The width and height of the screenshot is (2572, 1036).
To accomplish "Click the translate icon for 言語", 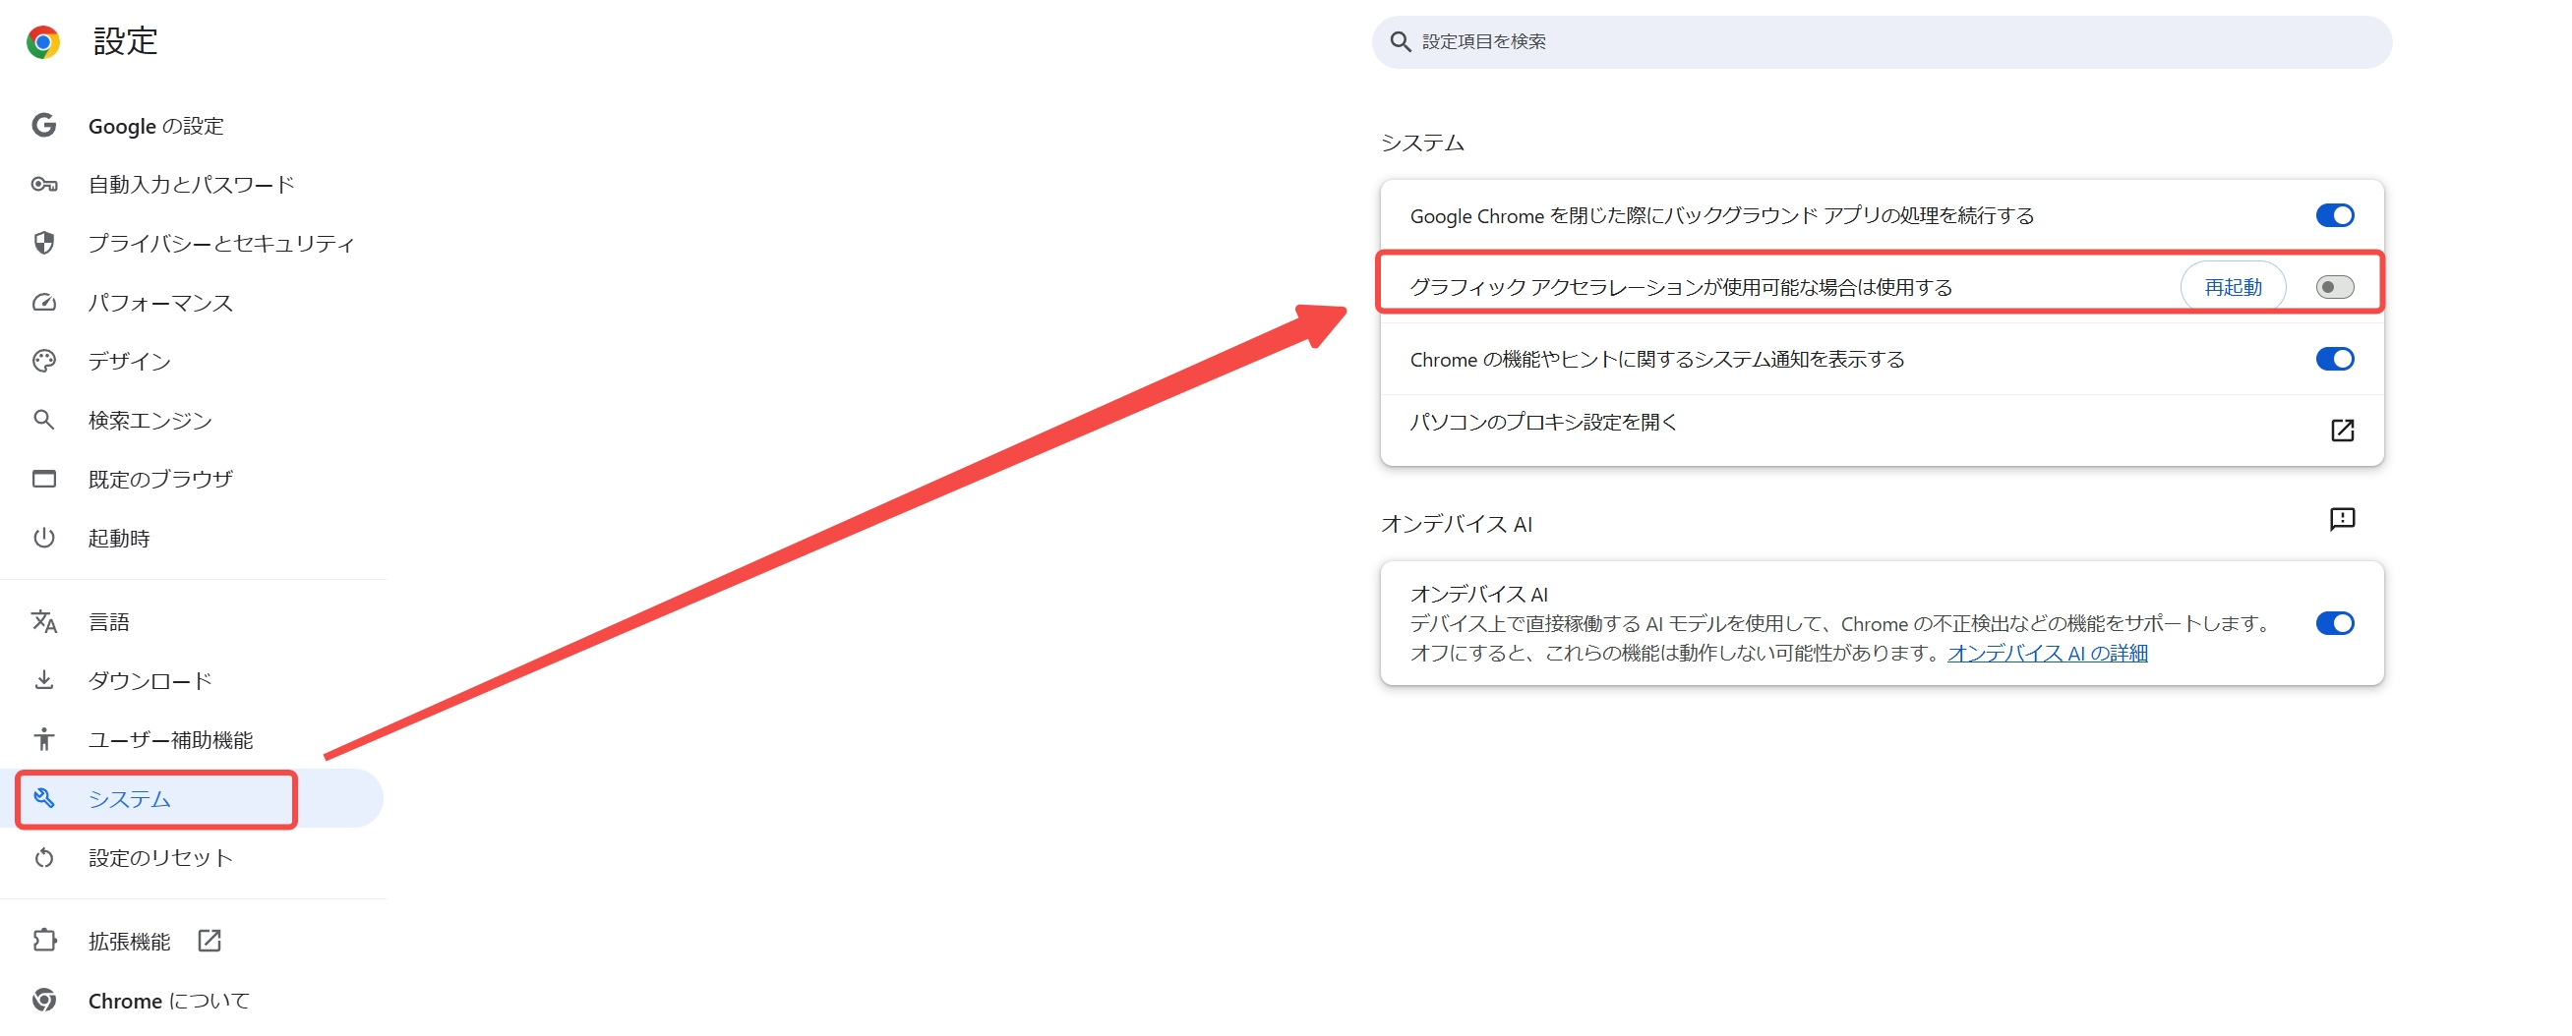I will pos(44,622).
